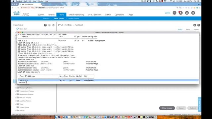This screenshot has width=212, height=119.
Task: Open Finder in the Dock
Action: click(56, 117)
